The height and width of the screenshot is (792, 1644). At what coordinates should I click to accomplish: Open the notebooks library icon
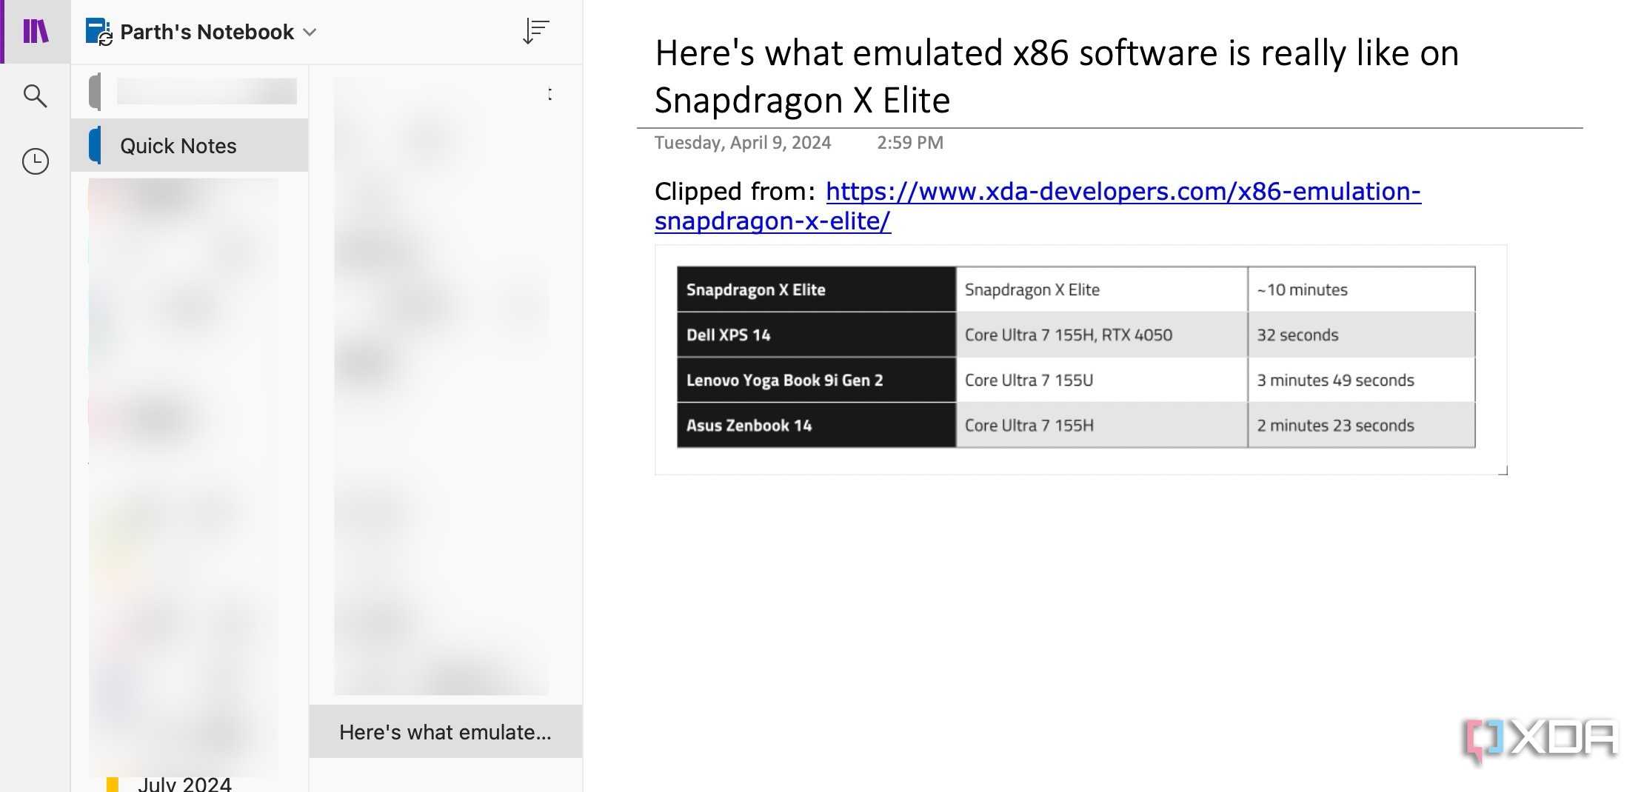[36, 31]
